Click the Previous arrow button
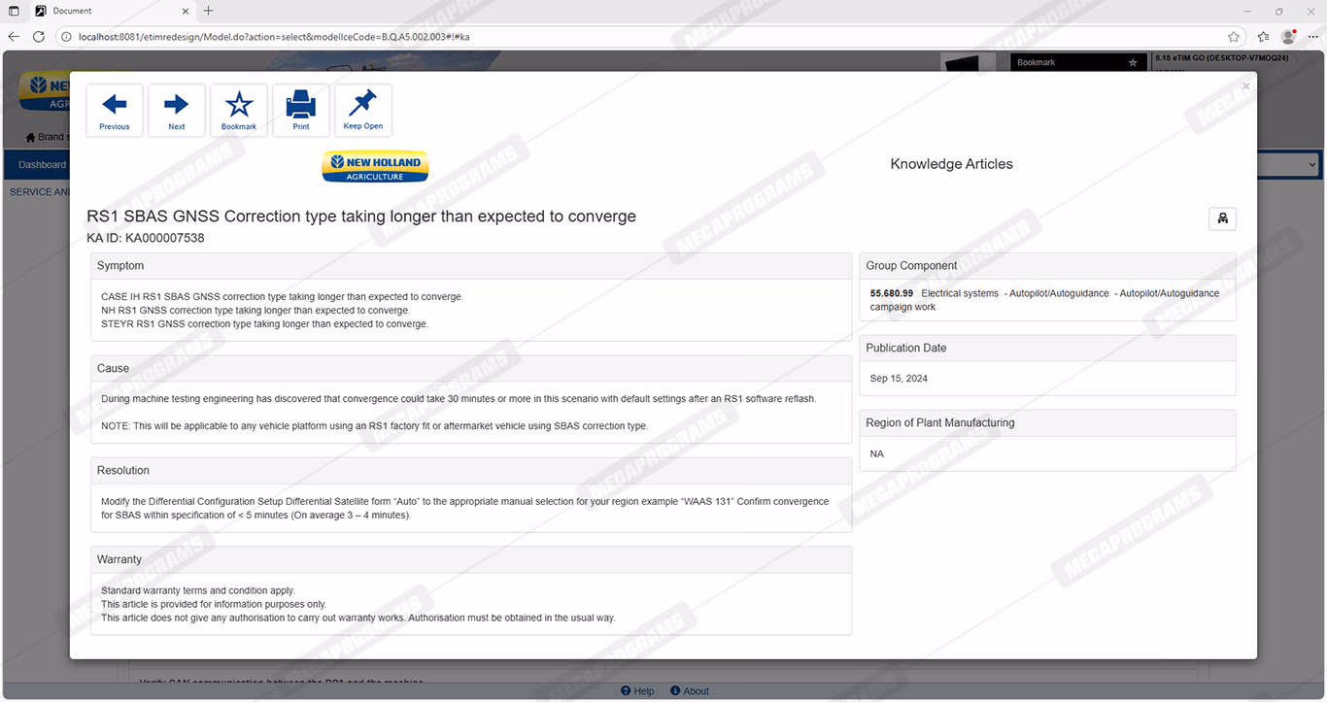Screen dimensions: 1327x702 point(115,110)
